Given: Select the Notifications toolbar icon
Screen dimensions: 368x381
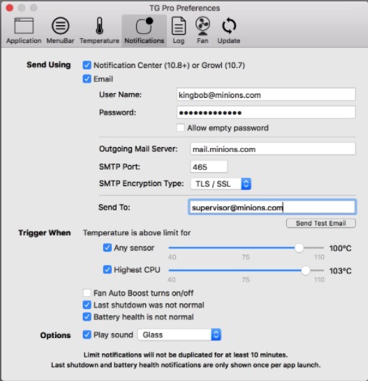Looking at the screenshot, I should coord(144,31).
